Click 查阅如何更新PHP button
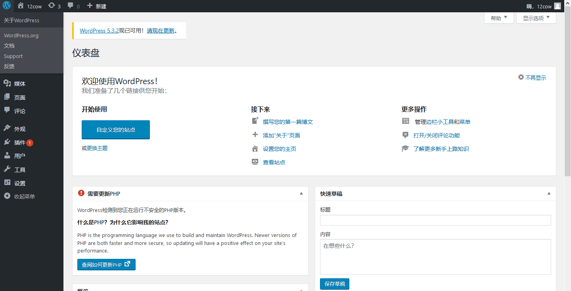The image size is (571, 291). pos(106,264)
